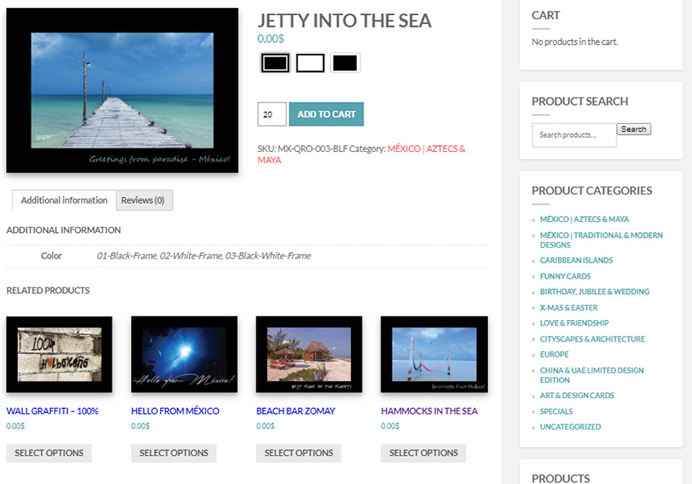
Task: Open the Caribbean Islands category
Action: pyautogui.click(x=576, y=260)
